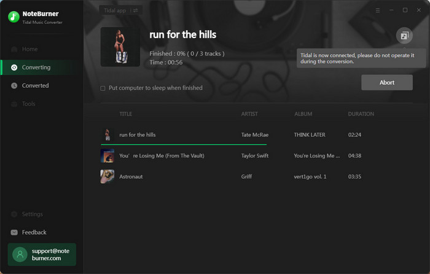Image resolution: width=430 pixels, height=274 pixels.
Task: Click the run for the hills track thumbnail
Action: point(107,135)
